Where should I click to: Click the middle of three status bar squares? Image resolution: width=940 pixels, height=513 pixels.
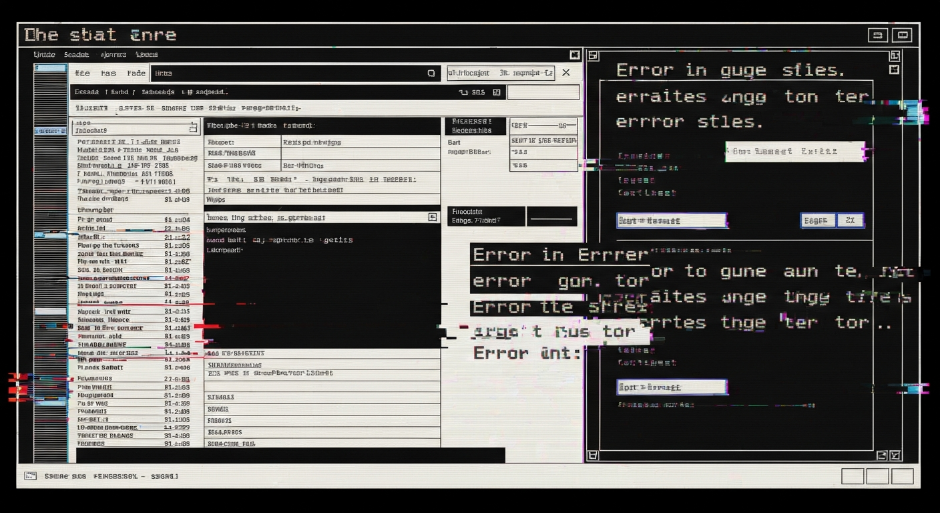pyautogui.click(x=877, y=476)
